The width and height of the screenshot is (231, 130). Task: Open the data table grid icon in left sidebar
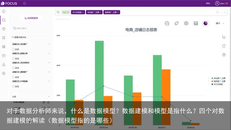pos(4,47)
